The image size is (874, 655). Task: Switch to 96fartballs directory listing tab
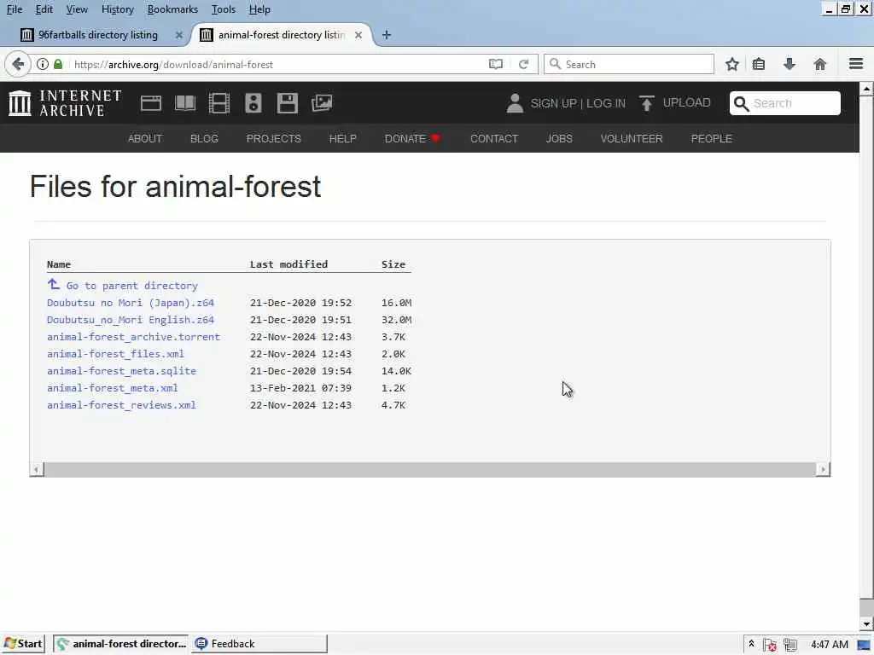pos(97,35)
